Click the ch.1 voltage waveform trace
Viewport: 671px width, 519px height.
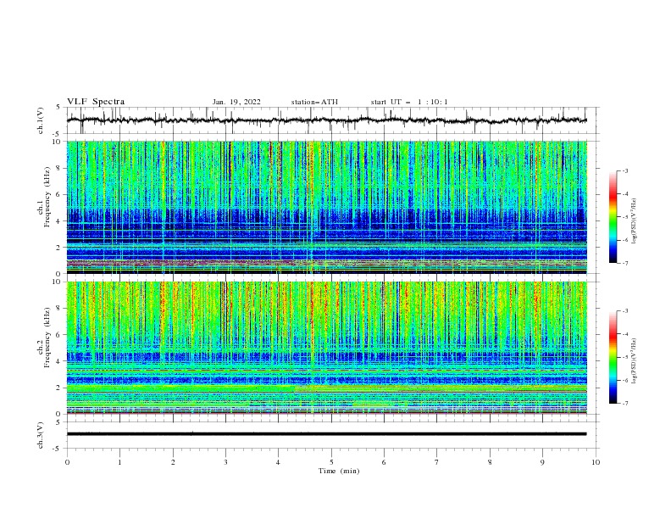326,120
